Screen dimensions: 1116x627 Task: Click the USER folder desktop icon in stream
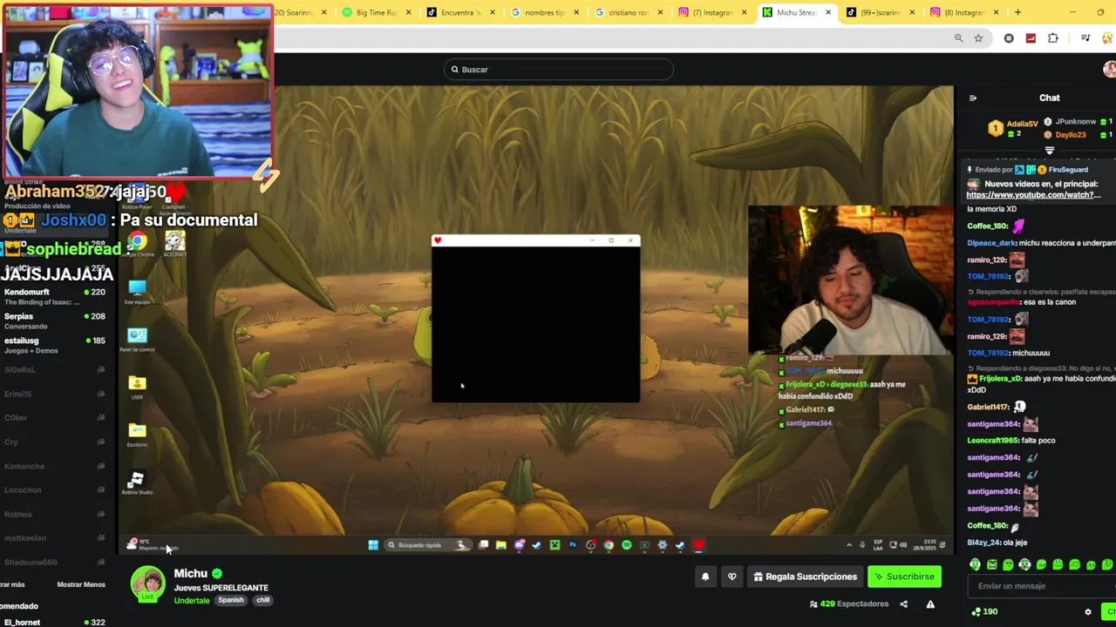tap(137, 388)
